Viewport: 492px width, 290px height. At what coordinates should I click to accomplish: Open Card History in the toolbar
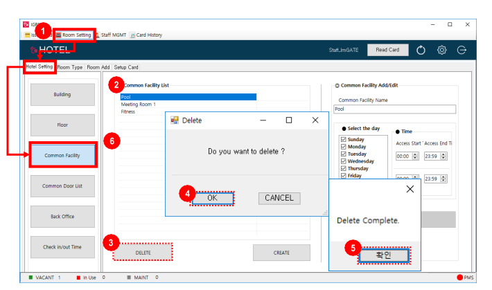coord(146,35)
